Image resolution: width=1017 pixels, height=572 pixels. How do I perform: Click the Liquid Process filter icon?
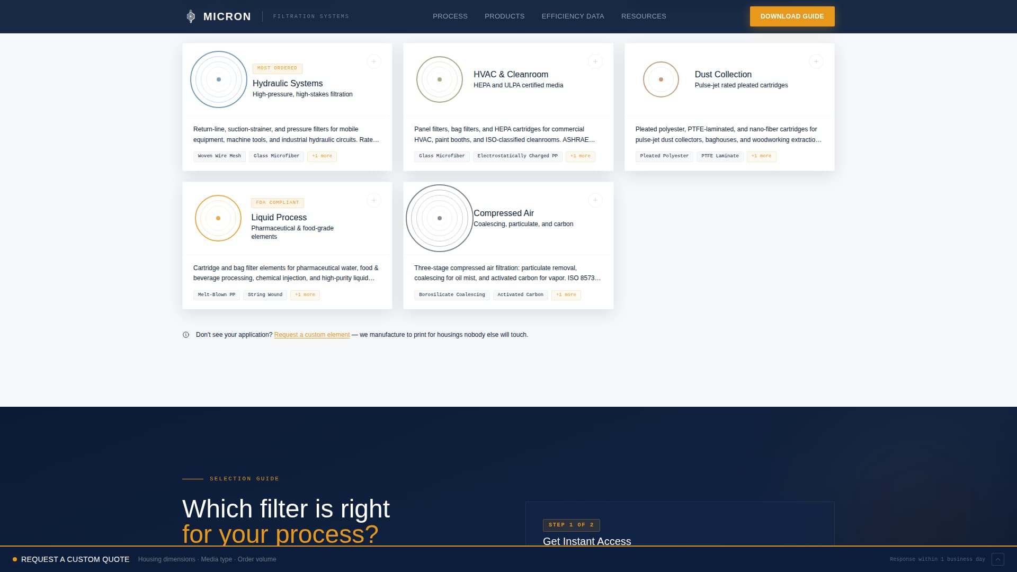pos(218,218)
